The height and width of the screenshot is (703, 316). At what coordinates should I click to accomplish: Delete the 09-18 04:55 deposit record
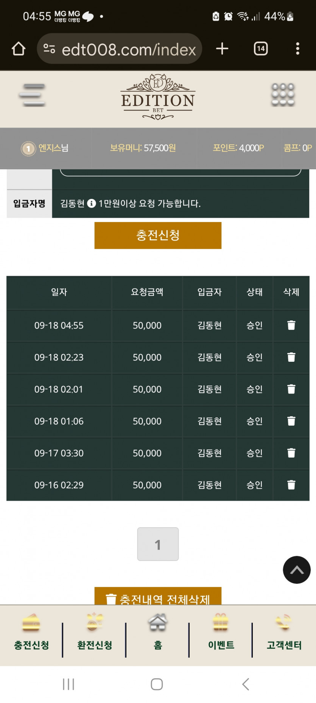pos(291,325)
